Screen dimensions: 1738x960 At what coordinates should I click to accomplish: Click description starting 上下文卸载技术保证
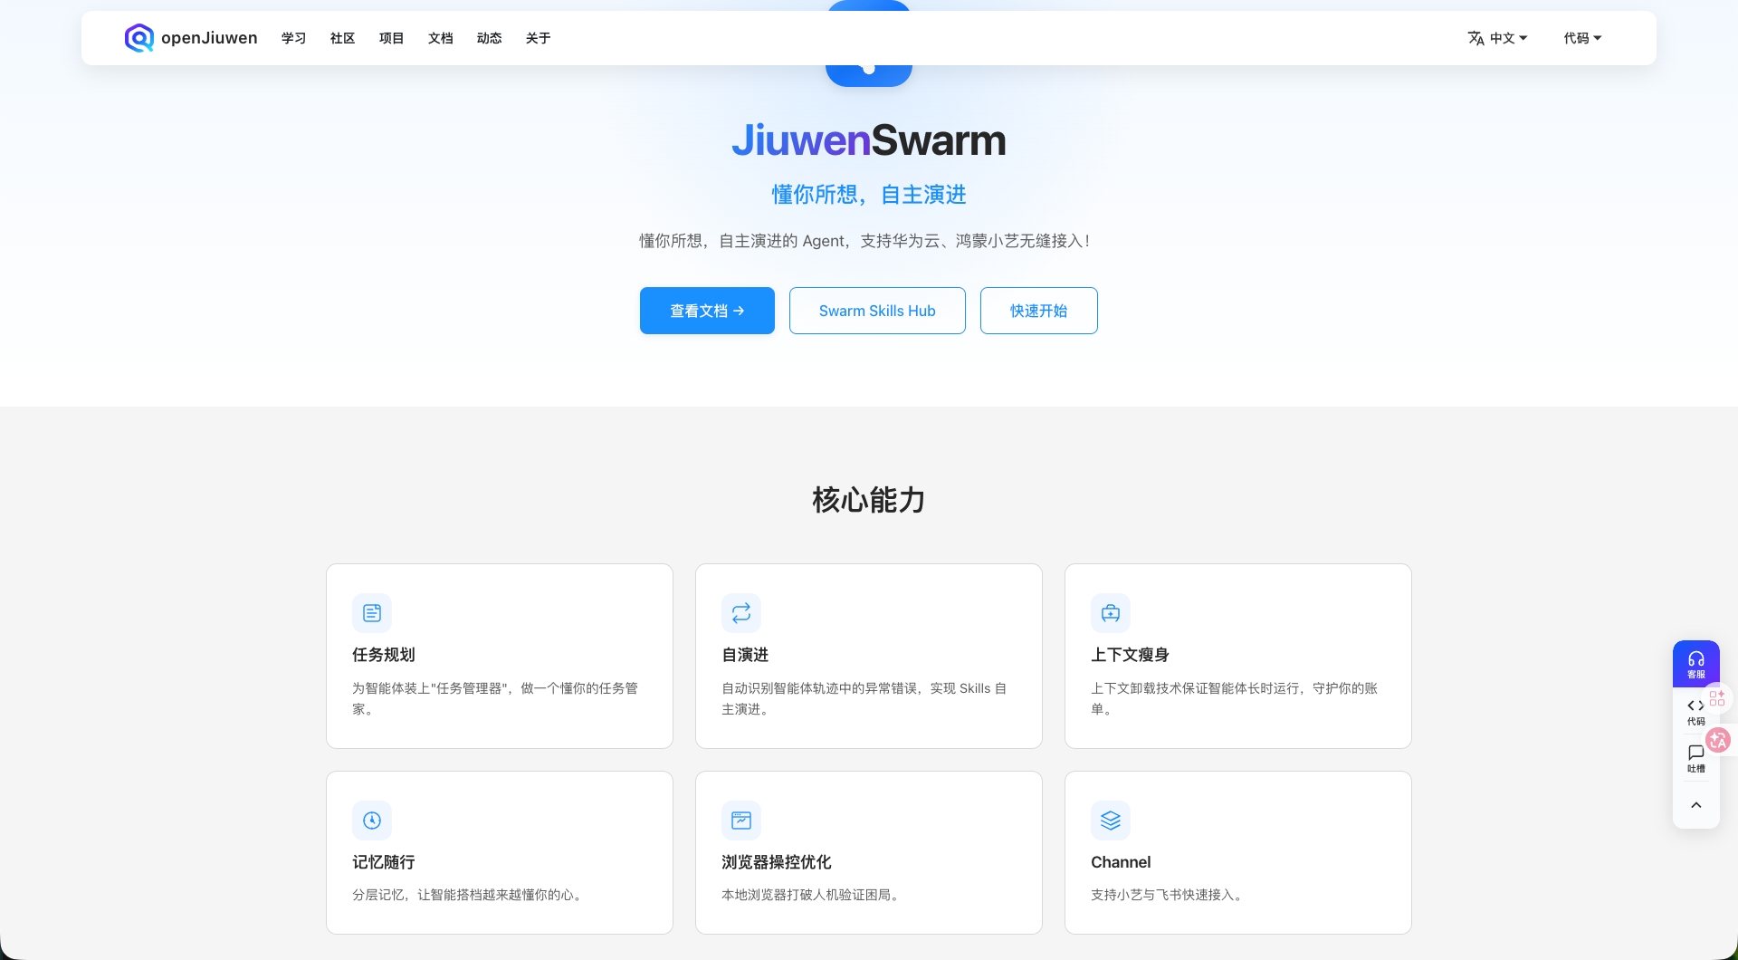coord(1235,698)
